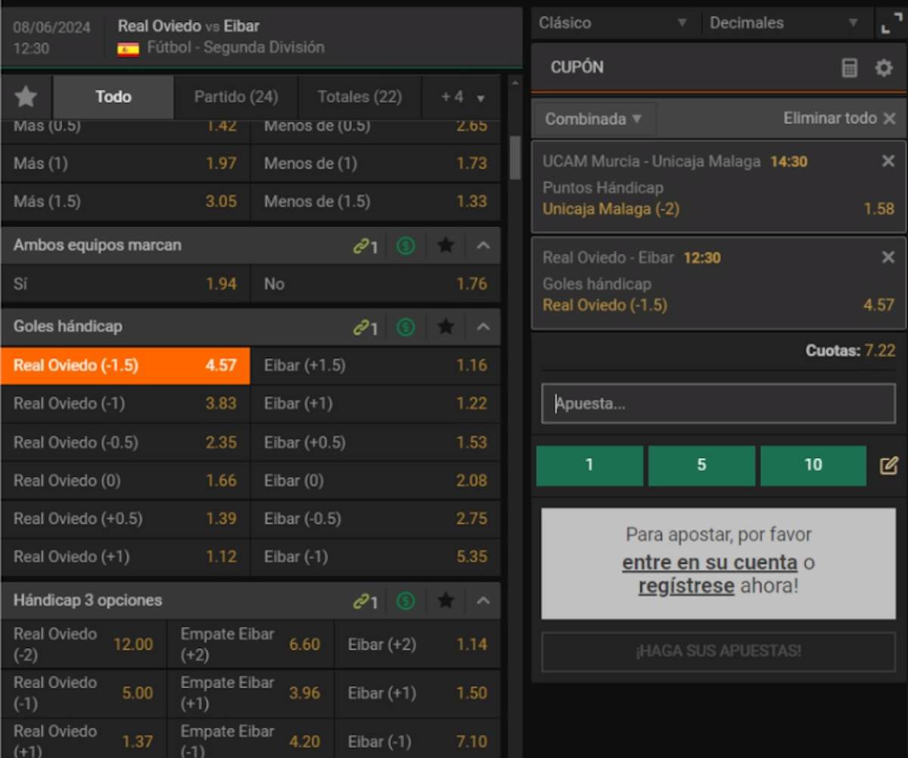Select Real Oviedo (0) at 1.66
This screenshot has height=758, width=908.
point(126,480)
